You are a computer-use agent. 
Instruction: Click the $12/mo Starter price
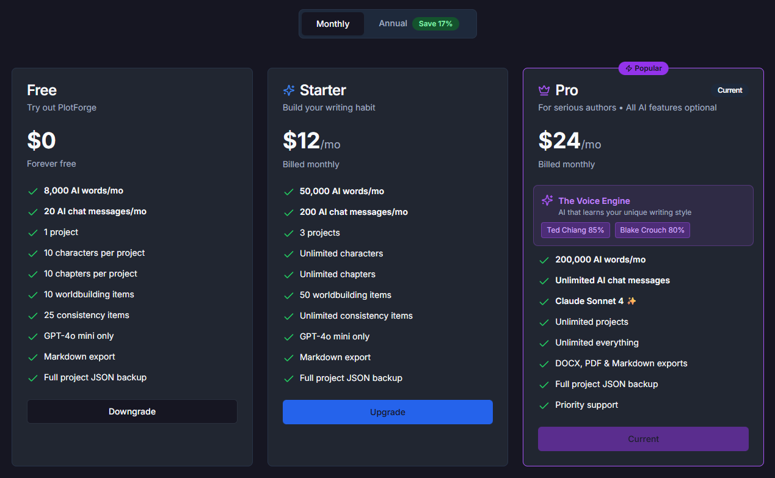(311, 142)
